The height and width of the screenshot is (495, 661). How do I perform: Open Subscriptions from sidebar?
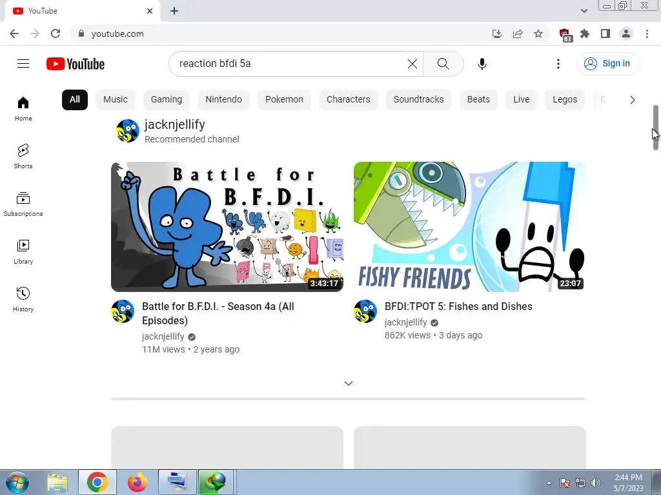[x=23, y=204]
